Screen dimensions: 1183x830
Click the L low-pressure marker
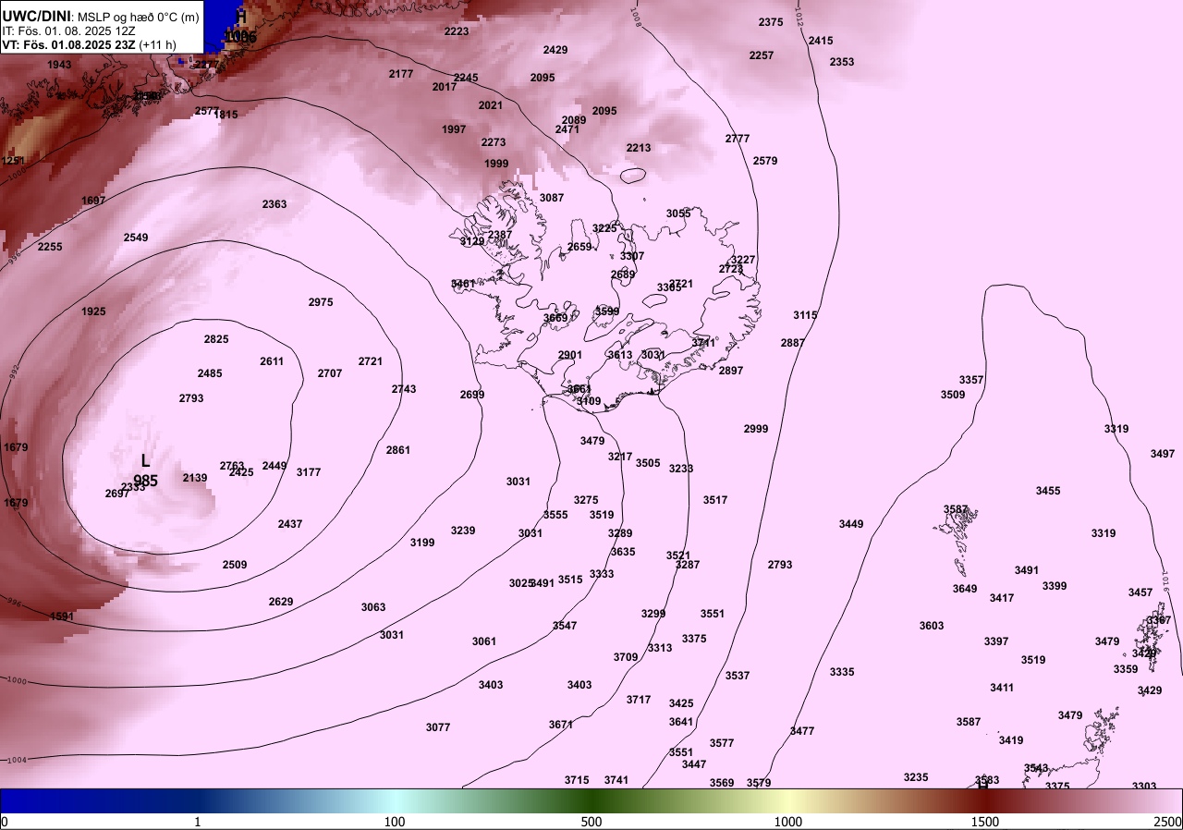tap(145, 460)
